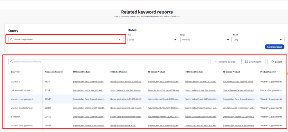288x132 pixels.
Task: Open #3 clicked product for vitamin e supplement row
Action: click(164, 125)
